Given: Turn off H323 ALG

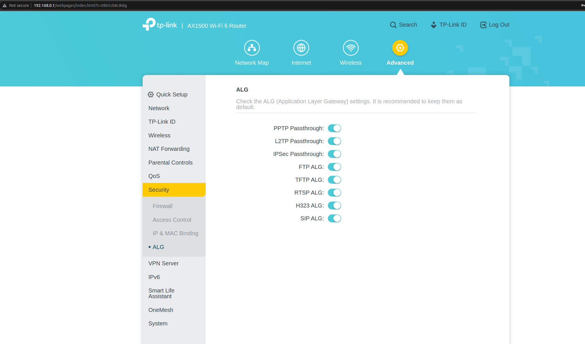Looking at the screenshot, I should (x=334, y=205).
